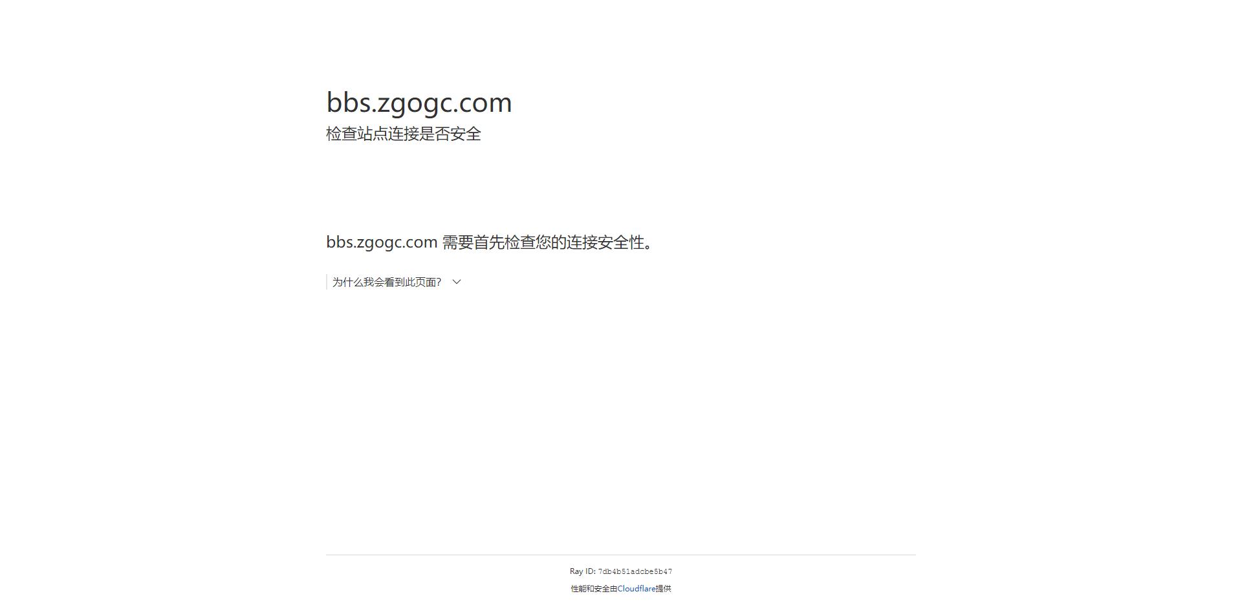Expand the 为什么我会看到此页面? section
This screenshot has height=605, width=1242.
pos(387,282)
